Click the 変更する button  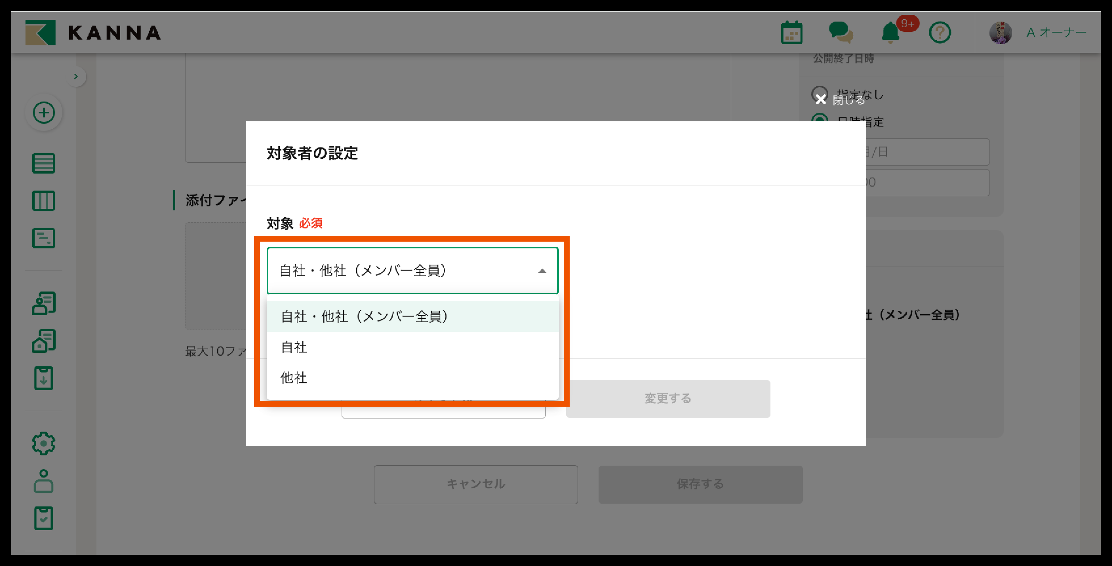click(668, 399)
